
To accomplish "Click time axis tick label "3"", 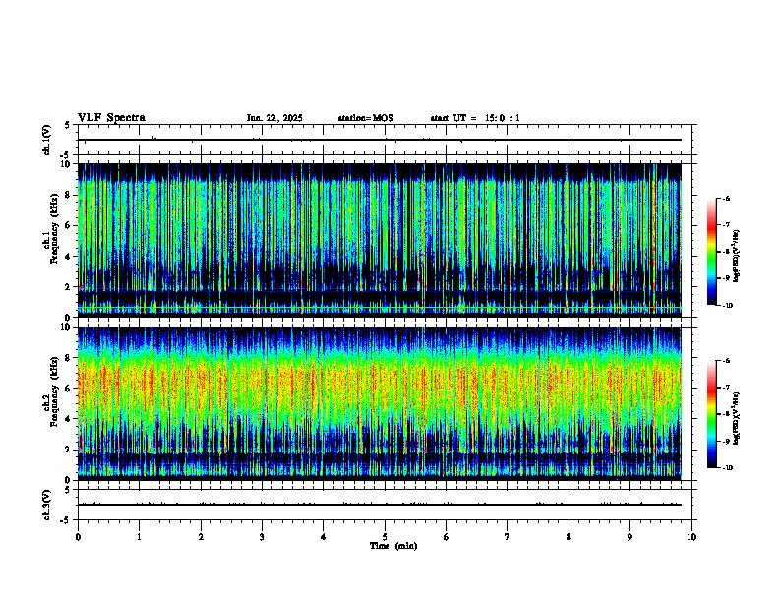I will tap(262, 537).
